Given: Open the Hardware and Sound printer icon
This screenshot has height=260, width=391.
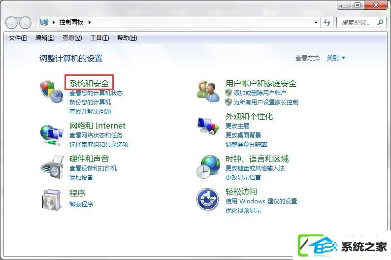Looking at the screenshot, I should (x=52, y=167).
